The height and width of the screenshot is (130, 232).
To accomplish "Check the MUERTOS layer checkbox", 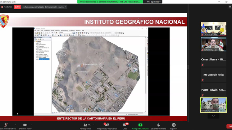I will 38,53.
